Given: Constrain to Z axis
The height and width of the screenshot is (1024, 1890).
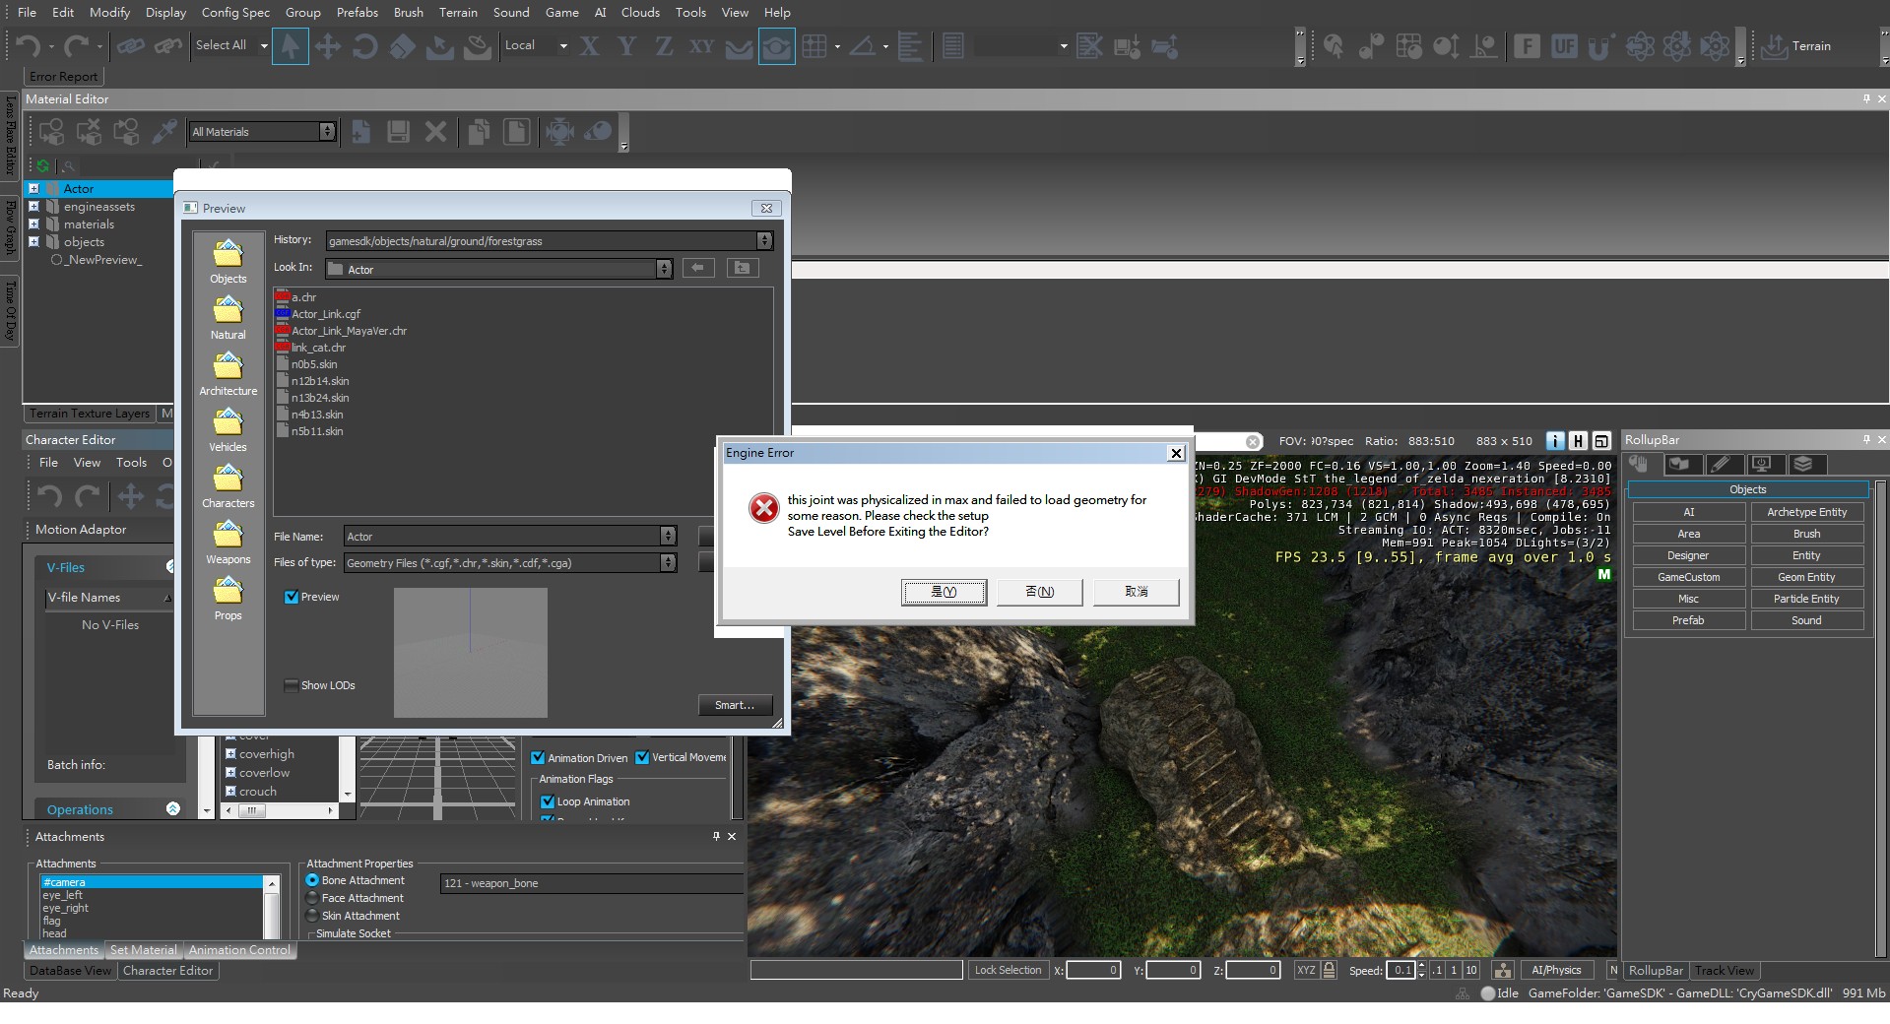Looking at the screenshot, I should coord(664,46).
